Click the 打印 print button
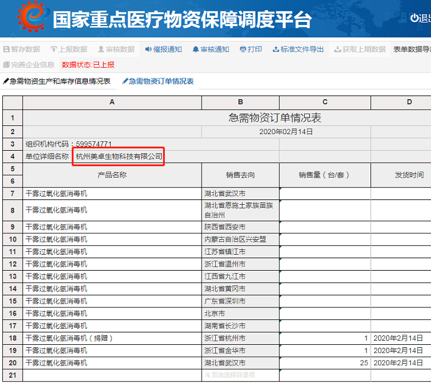Screen dimensions: 431x387 coord(251,50)
